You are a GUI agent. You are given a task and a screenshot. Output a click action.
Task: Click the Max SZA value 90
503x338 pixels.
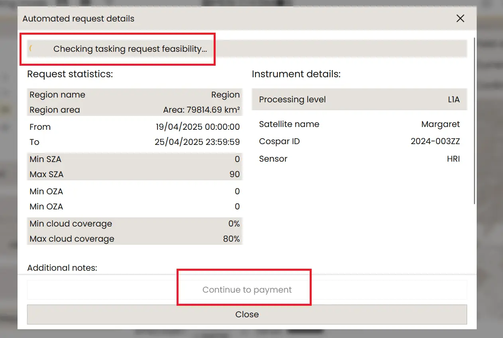pos(234,174)
